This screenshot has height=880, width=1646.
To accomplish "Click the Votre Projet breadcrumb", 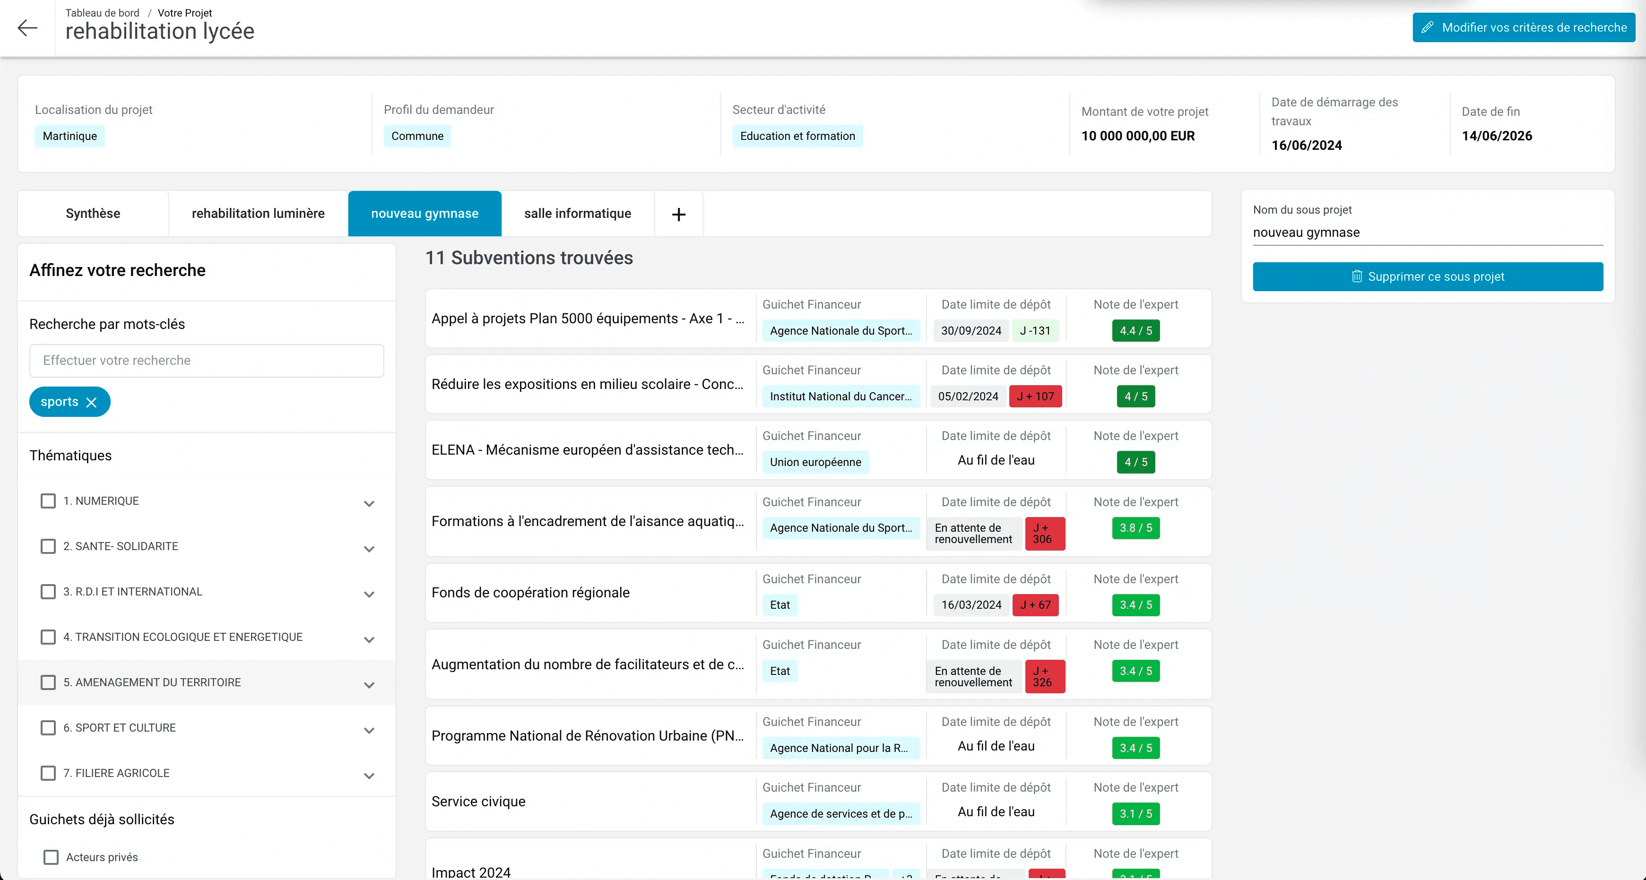I will (x=185, y=13).
